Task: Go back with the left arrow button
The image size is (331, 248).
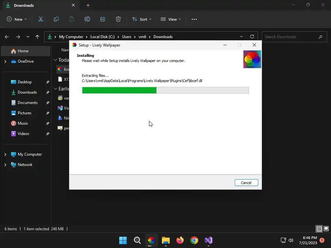Action: (7, 37)
